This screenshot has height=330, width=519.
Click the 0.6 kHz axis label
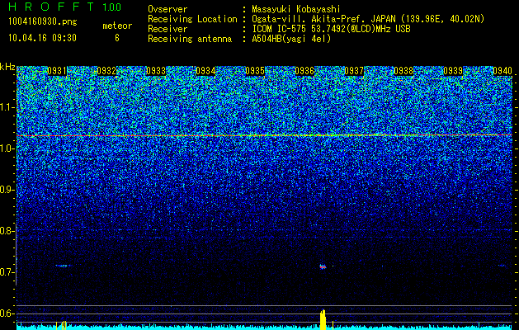click(7, 313)
